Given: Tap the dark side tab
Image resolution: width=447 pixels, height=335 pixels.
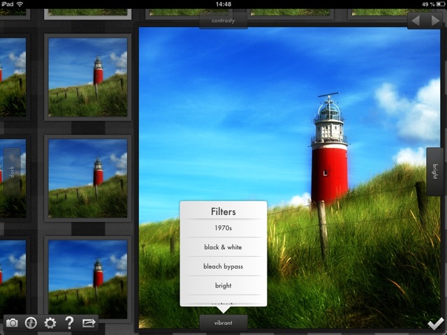Looking at the screenshot, I should tap(12, 172).
